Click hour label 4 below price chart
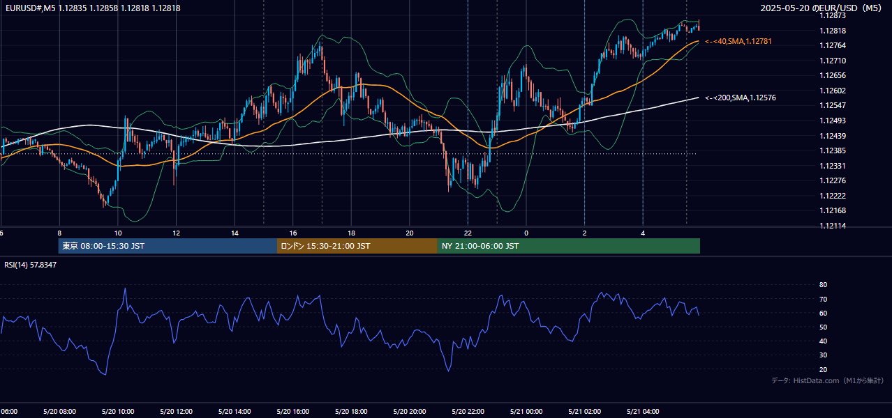Screen dimensions: 892x418 click(x=643, y=233)
